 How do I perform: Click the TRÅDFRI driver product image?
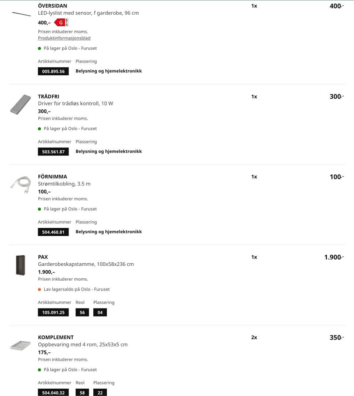21,105
